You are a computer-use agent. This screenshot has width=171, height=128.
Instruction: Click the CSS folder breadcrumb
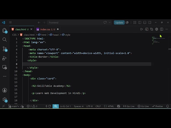click(x=14, y=35)
